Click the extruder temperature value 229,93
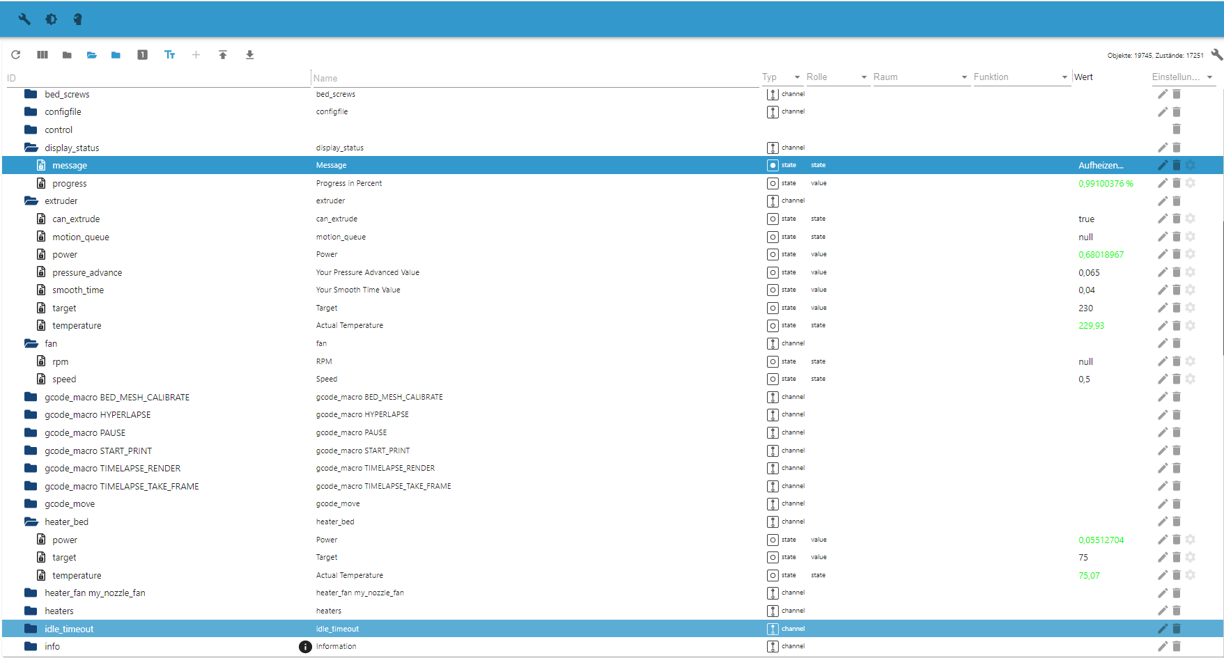The width and height of the screenshot is (1224, 658). (x=1091, y=325)
